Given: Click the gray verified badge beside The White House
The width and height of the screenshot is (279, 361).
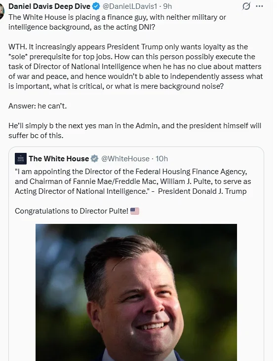Looking at the screenshot, I should coord(94,159).
